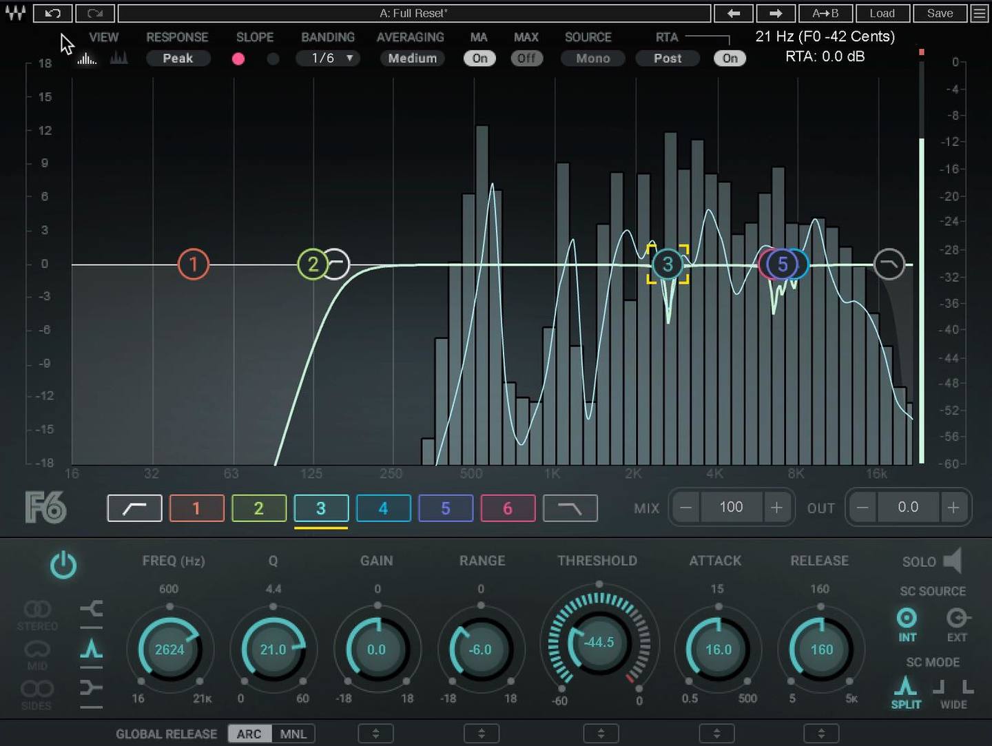
Task: Select the dark SLOPE dot
Action: click(x=273, y=59)
